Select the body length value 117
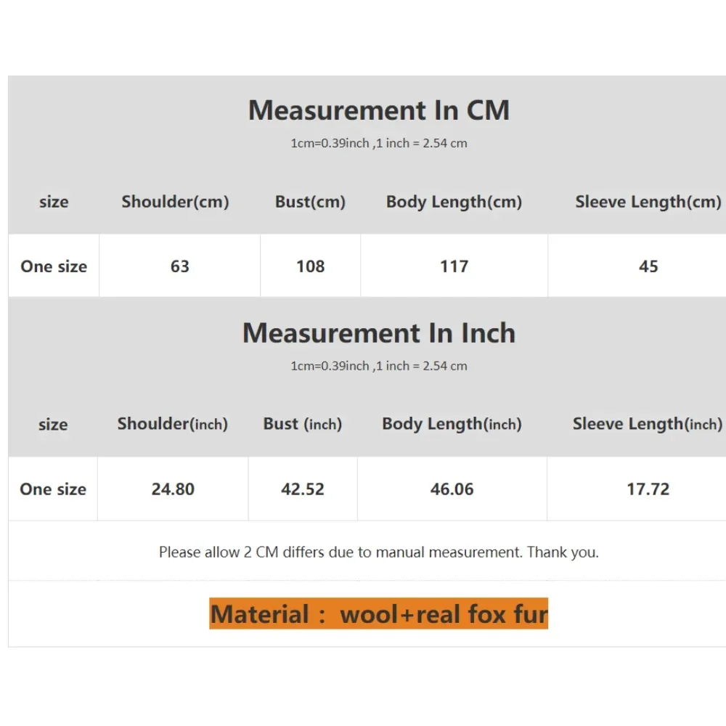This screenshot has height=726, width=726. coord(454,266)
